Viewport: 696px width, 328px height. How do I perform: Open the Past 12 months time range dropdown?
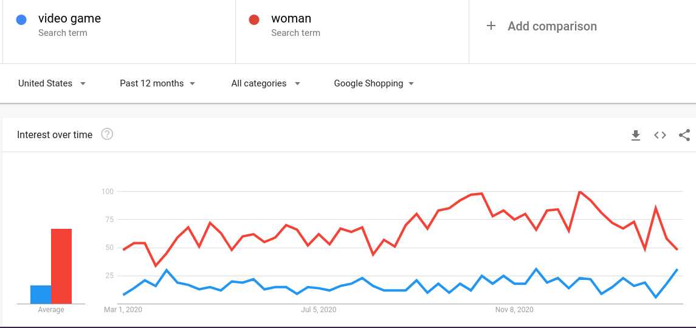[157, 83]
